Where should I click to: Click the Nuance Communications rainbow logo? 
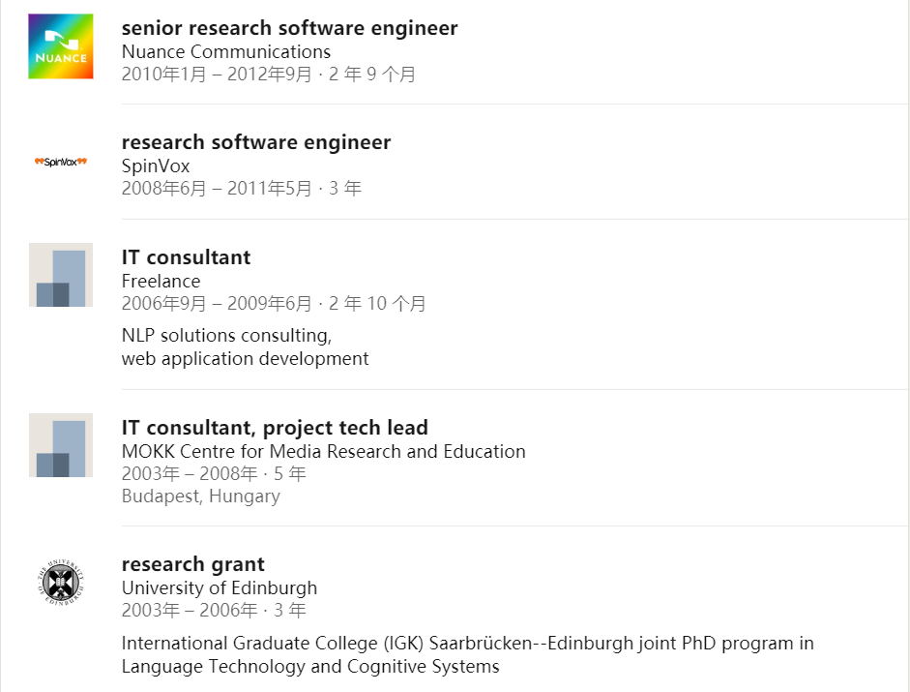[x=61, y=46]
